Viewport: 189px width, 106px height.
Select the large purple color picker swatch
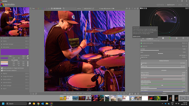tap(15, 52)
